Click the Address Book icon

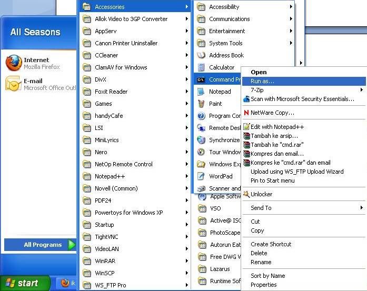coord(201,55)
